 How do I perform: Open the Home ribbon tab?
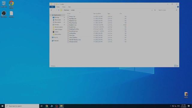pos(58,7)
